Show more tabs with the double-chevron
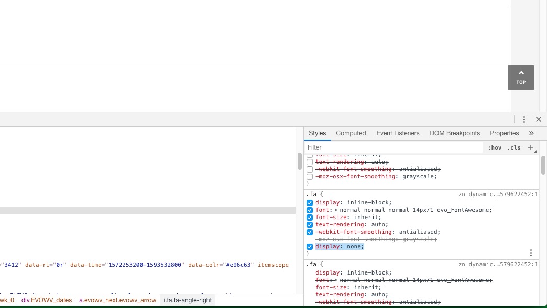 coord(531,133)
